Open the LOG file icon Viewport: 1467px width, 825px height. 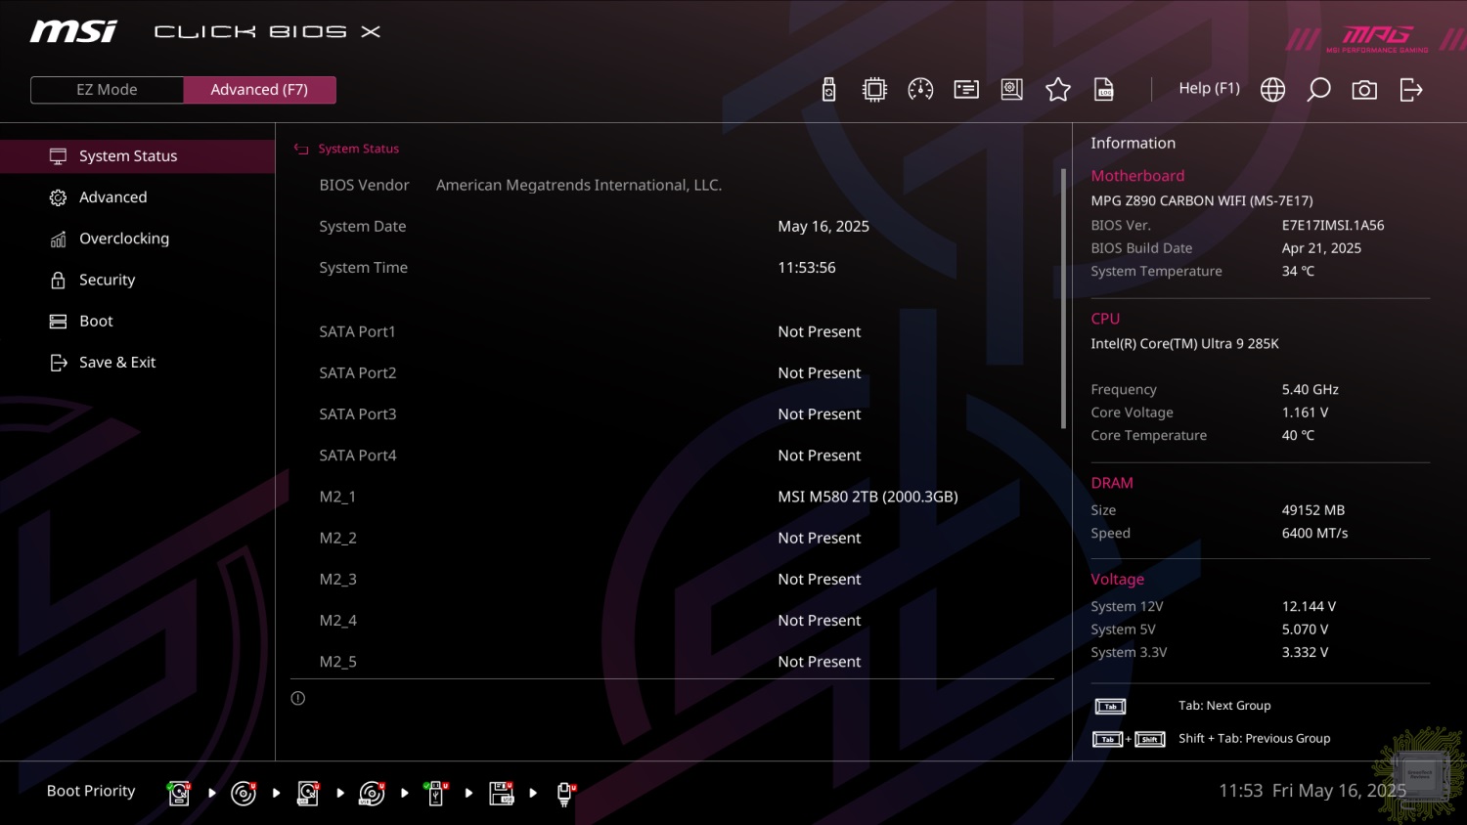tap(1104, 90)
